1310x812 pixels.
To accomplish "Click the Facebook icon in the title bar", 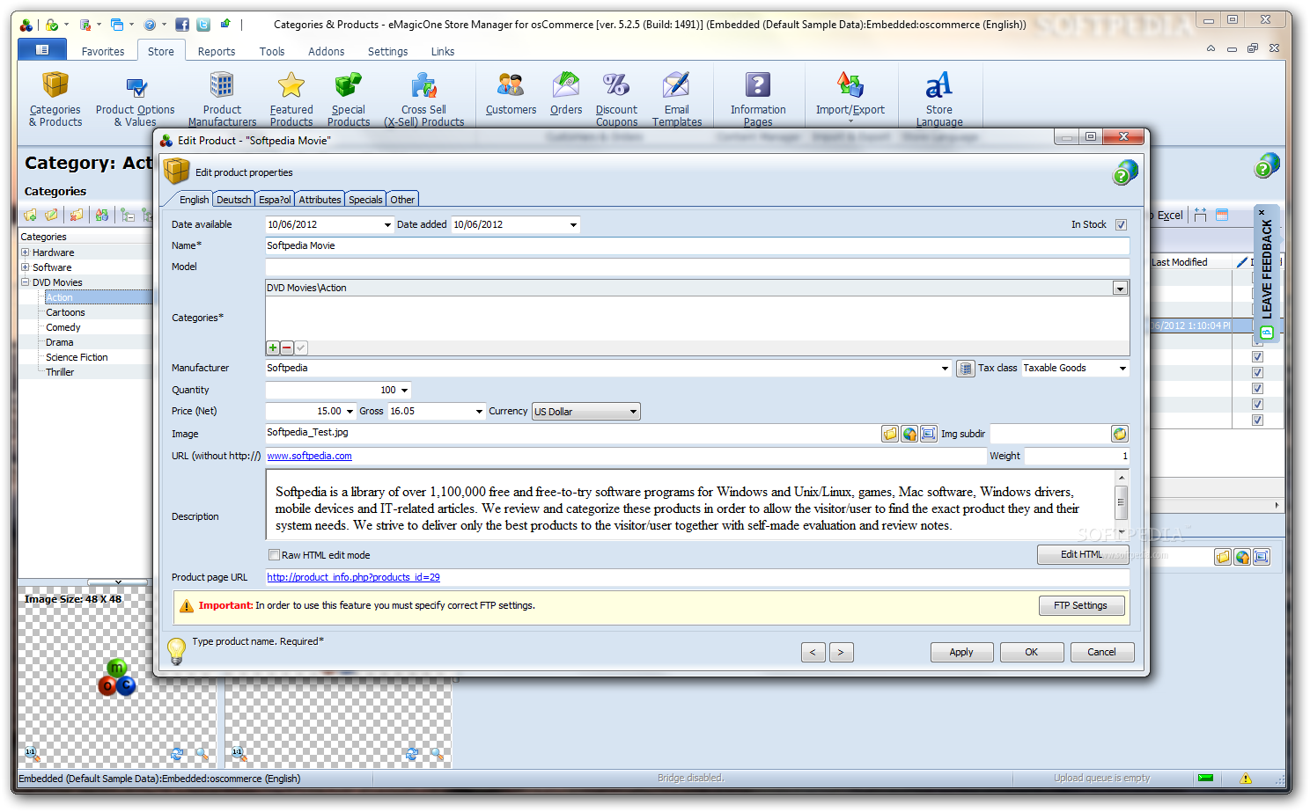I will 182,25.
